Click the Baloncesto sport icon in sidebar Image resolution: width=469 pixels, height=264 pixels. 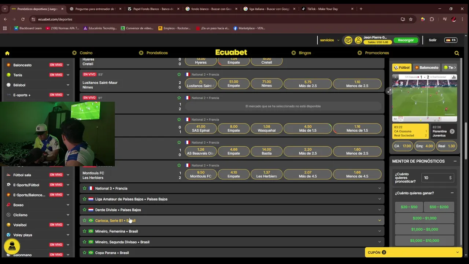(8, 65)
